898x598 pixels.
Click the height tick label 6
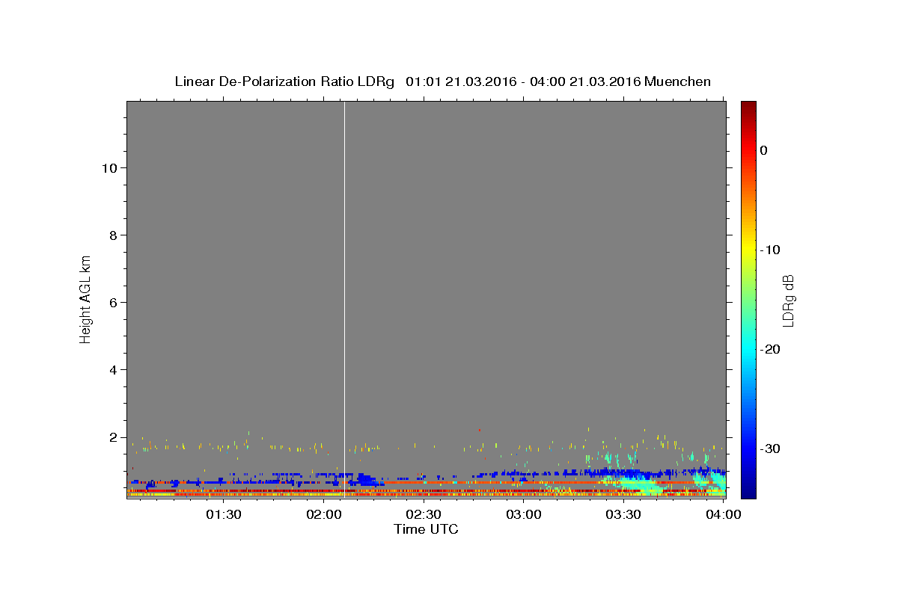(x=112, y=302)
